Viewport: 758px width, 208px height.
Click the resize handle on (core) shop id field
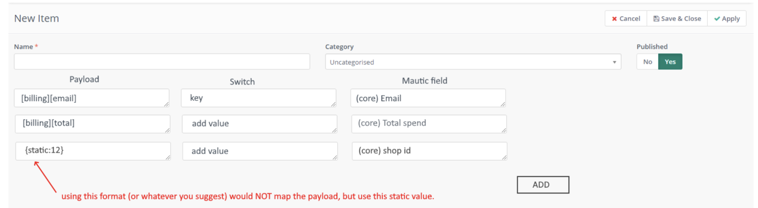[504, 158]
